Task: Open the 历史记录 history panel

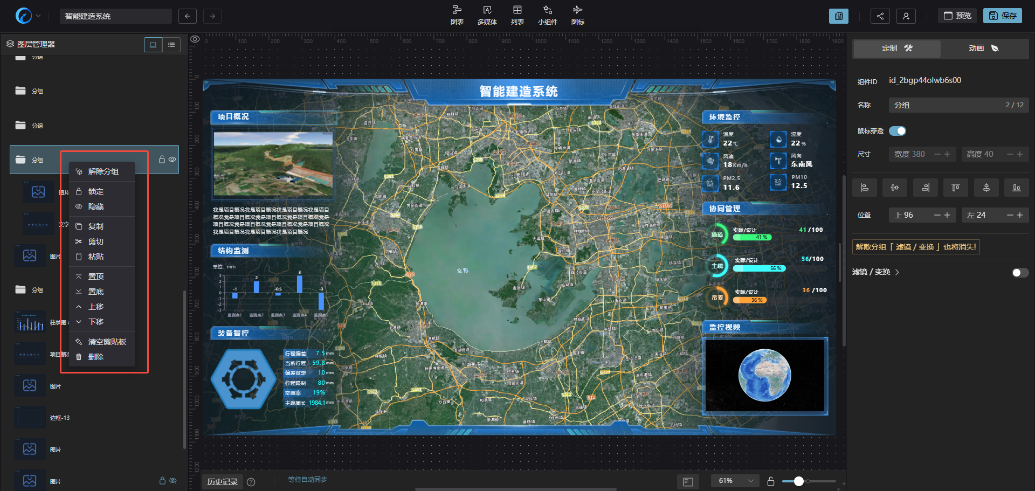Action: (222, 482)
